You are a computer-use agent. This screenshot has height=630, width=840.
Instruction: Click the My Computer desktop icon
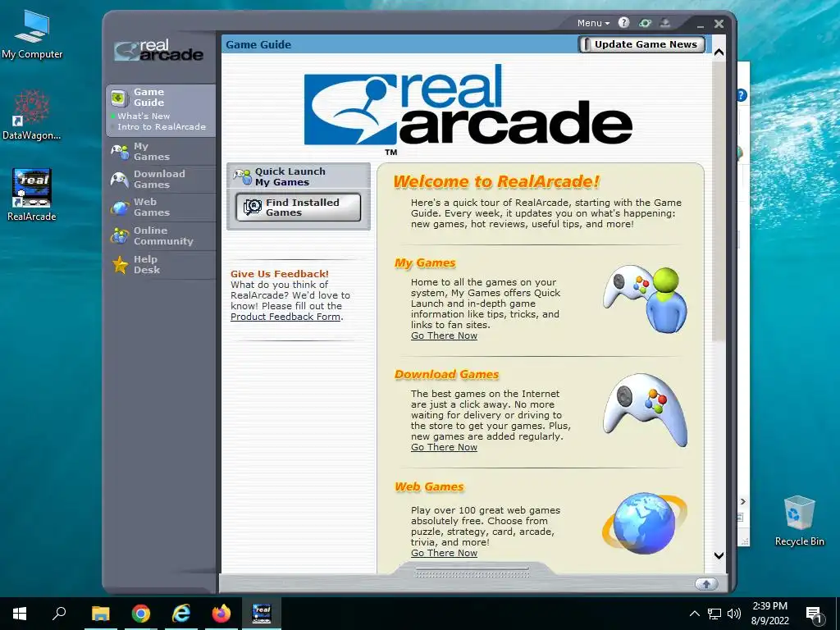click(32, 34)
